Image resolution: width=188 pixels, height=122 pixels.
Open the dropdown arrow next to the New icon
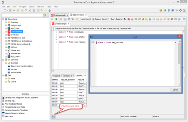click(x=7, y=10)
